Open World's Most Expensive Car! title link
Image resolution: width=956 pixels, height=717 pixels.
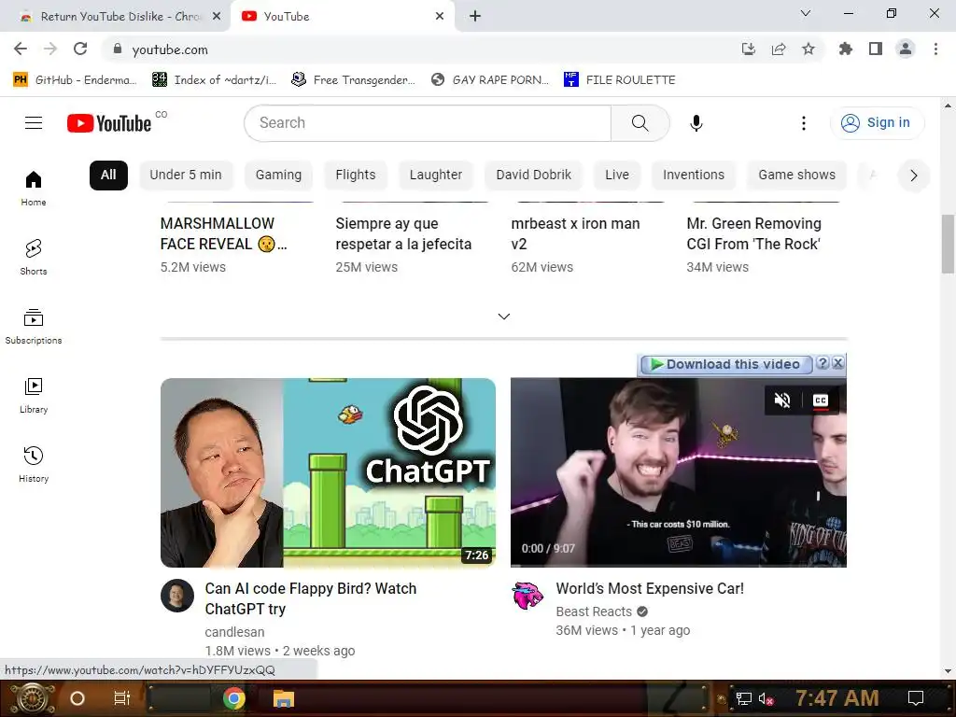pos(650,589)
